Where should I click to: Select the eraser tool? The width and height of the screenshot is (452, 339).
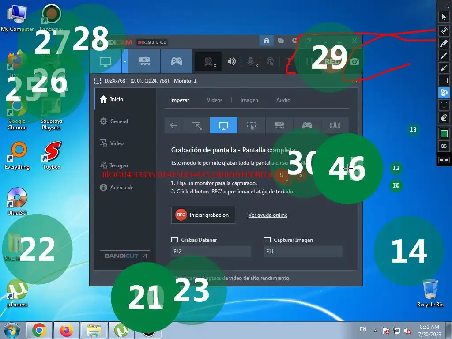pyautogui.click(x=444, y=117)
